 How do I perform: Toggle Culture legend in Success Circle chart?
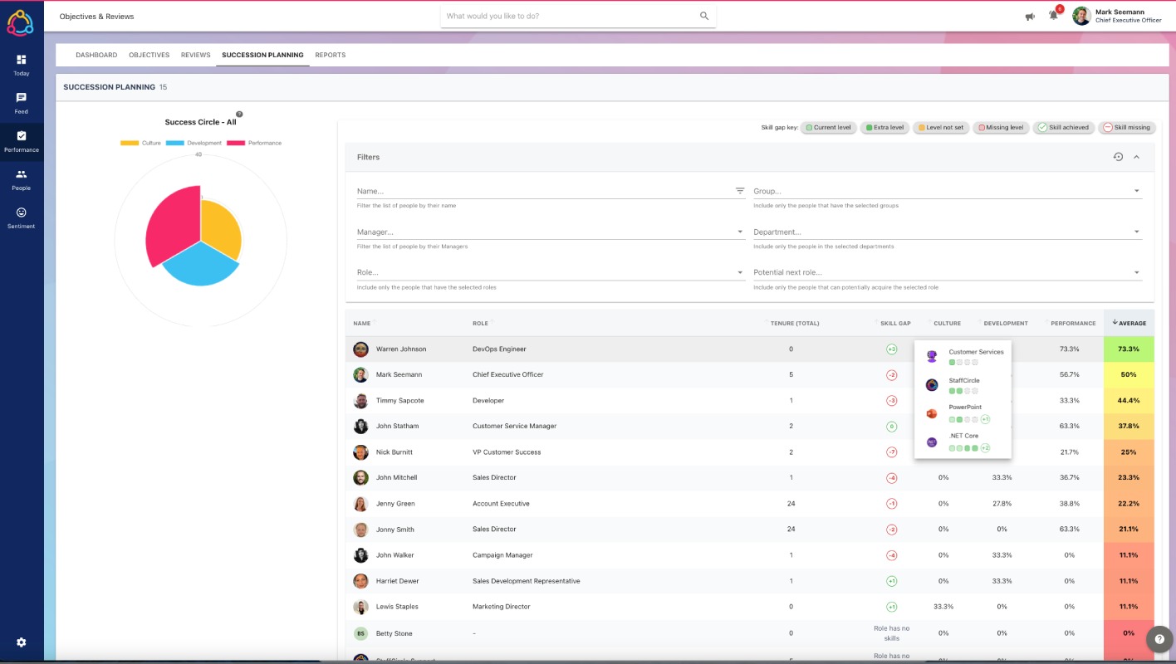point(140,143)
